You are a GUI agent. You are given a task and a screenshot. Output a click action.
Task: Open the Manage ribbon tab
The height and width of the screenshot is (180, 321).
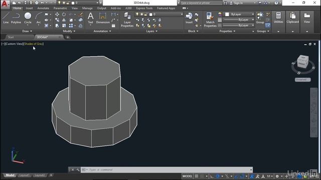click(x=87, y=8)
